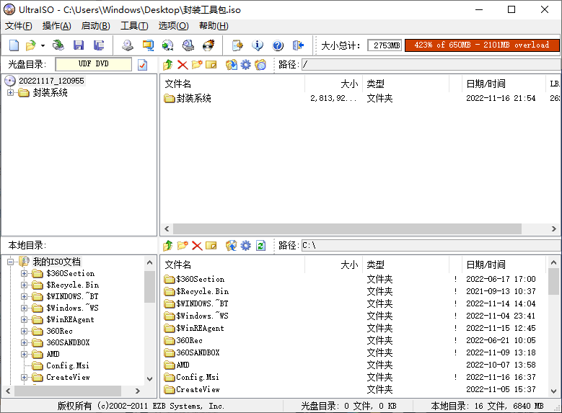562x413 pixels.
Task: Click the Make CD/DVD Image drive icon
Action: tap(127, 45)
